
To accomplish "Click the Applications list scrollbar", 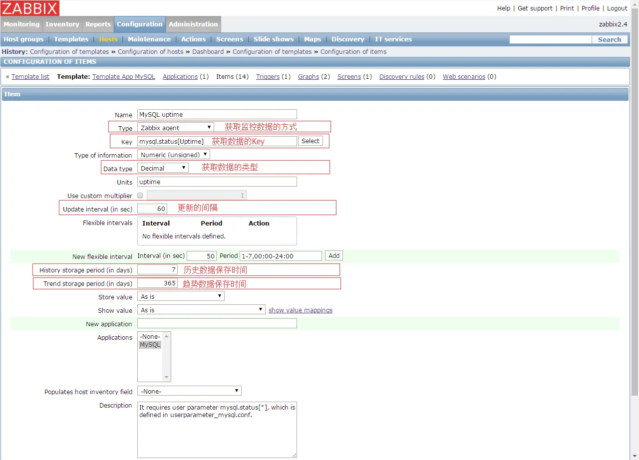I will 167,357.
